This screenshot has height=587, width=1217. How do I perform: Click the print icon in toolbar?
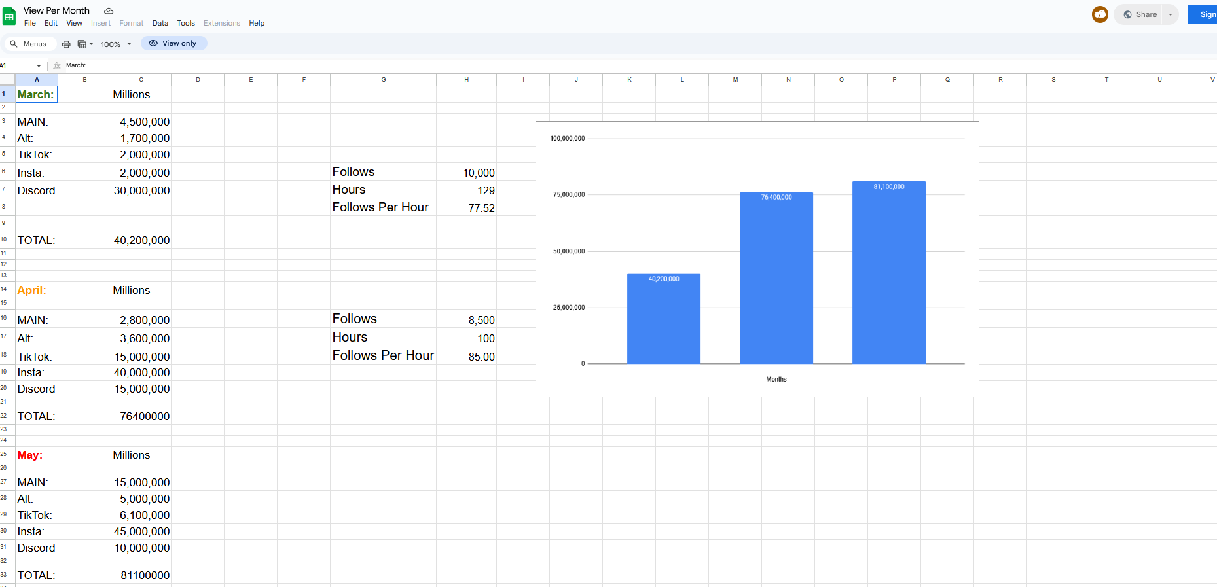(66, 44)
